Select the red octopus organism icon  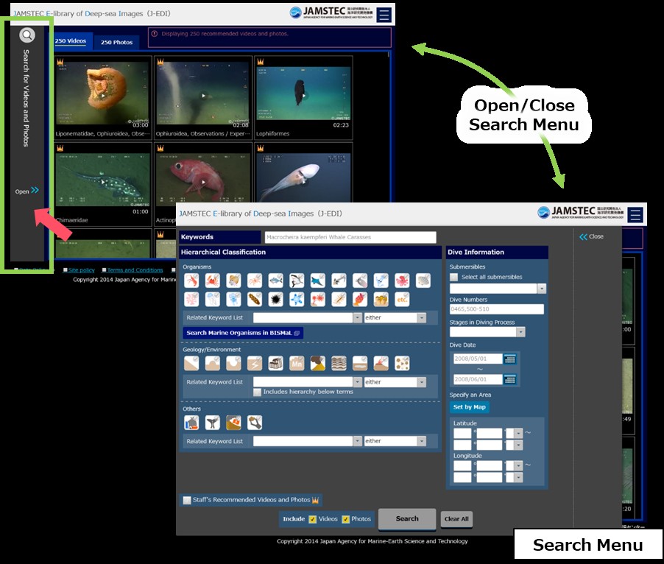[x=402, y=281]
